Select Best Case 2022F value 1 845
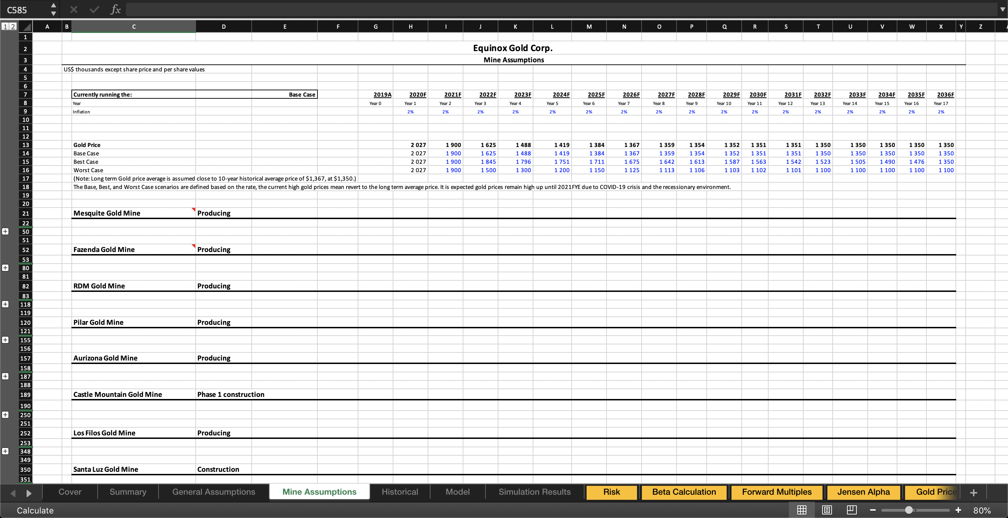The image size is (1008, 518). pos(481,162)
